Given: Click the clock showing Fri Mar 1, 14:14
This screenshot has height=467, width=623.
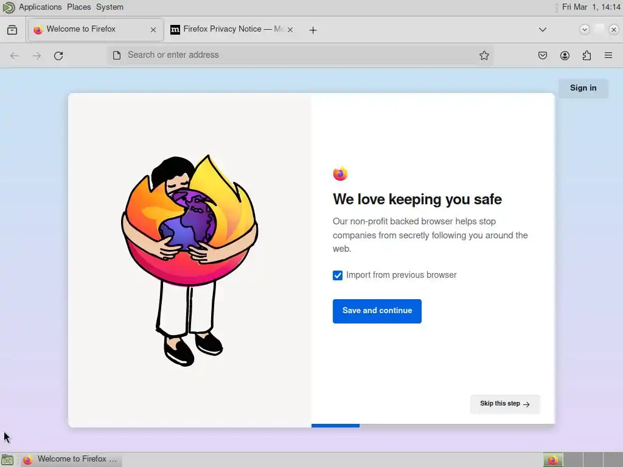Looking at the screenshot, I should click(591, 7).
